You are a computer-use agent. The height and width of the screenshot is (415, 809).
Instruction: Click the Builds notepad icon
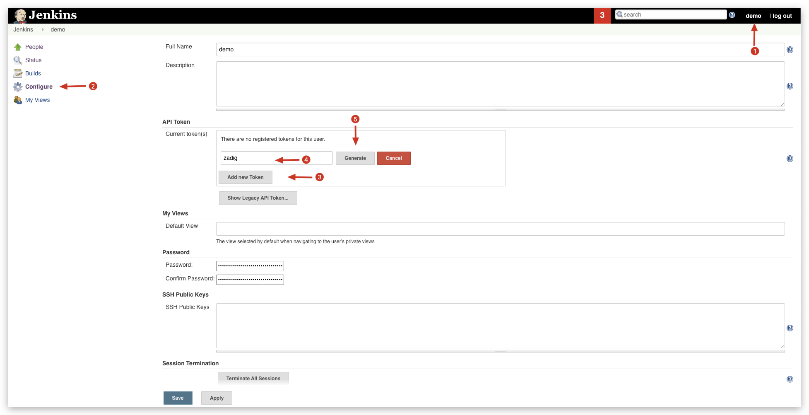(18, 73)
